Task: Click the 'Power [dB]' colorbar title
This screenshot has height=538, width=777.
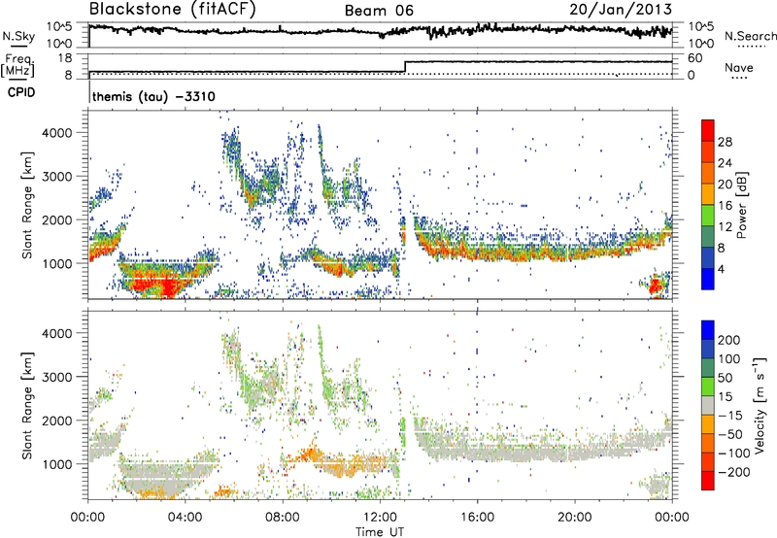Action: pyautogui.click(x=742, y=205)
